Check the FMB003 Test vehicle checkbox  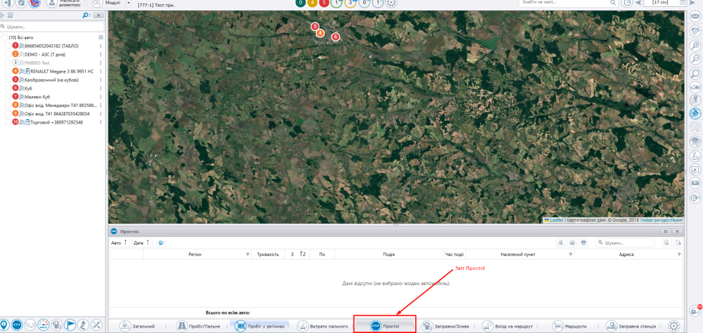[8, 62]
